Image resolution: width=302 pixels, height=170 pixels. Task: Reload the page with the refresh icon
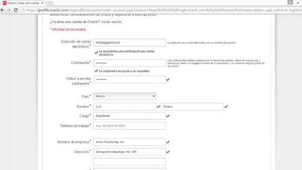click(16, 10)
